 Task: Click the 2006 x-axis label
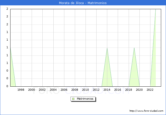click(64, 90)
